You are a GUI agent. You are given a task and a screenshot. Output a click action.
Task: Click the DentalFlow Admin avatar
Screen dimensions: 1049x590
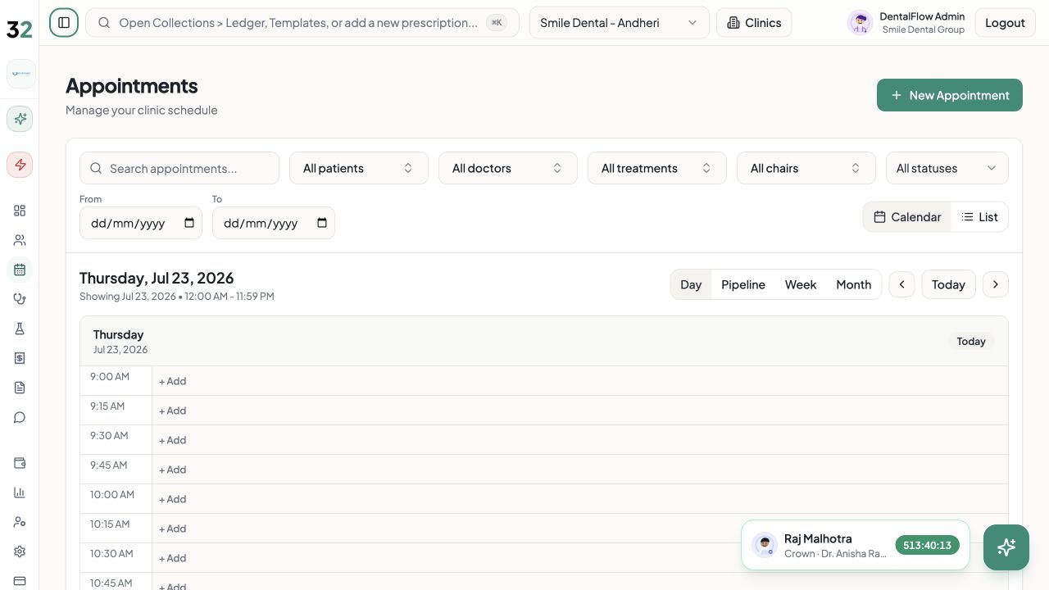point(860,23)
